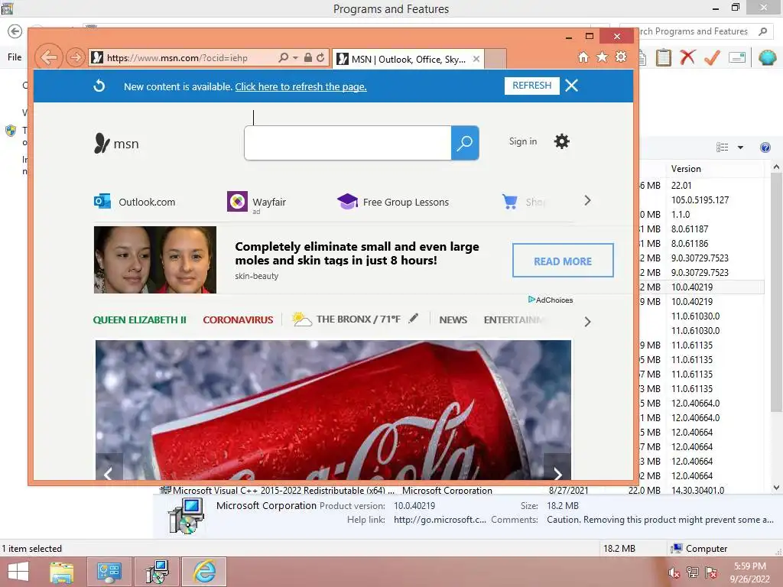Open the NEWS category
This screenshot has height=587, width=783.
[x=453, y=319]
